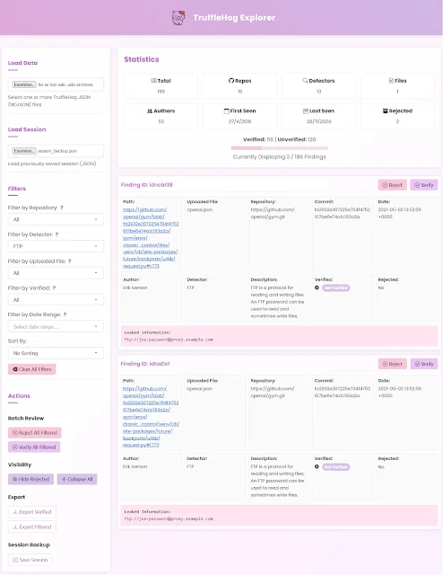Click not-verified status icon in finding idnobt38
Viewport: 443px width, 575px height.
click(317, 287)
